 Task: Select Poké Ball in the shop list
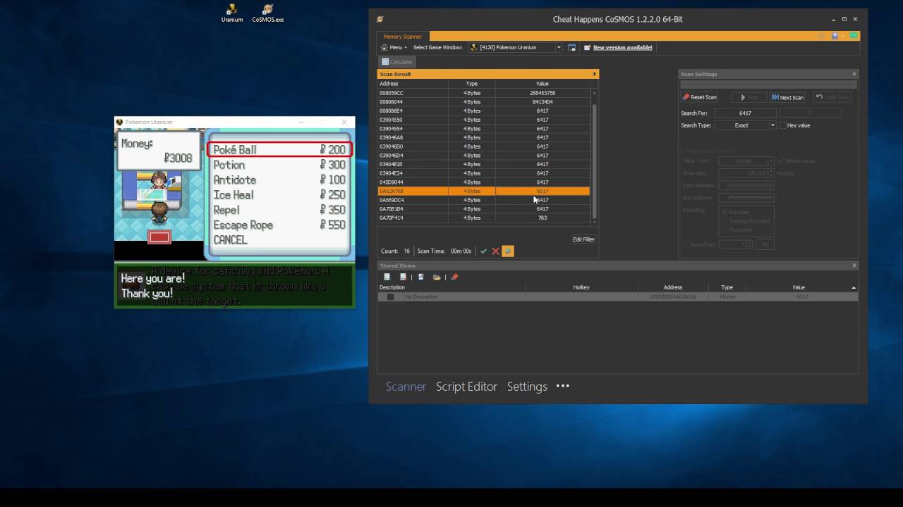(279, 149)
